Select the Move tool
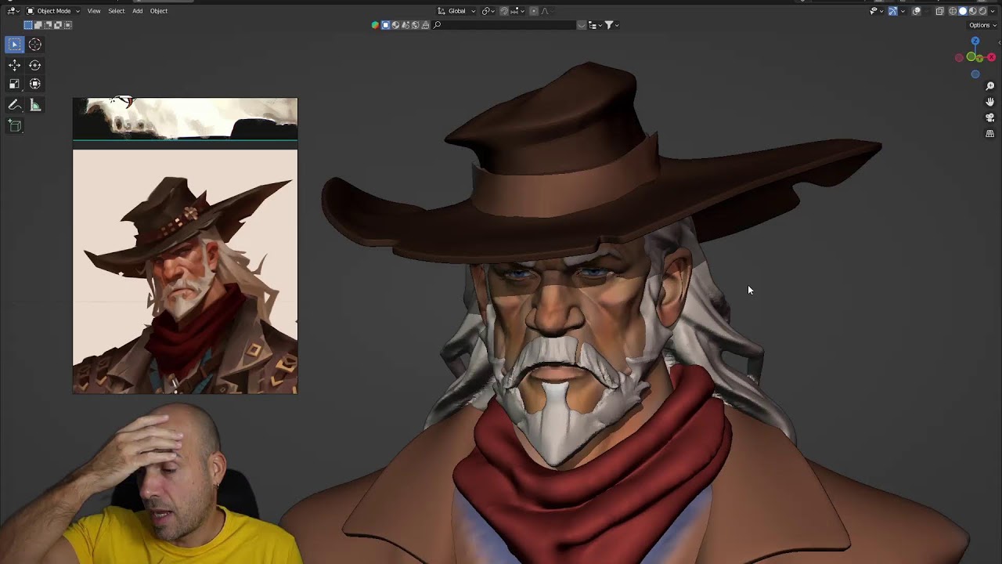This screenshot has height=564, width=1002. [x=14, y=66]
